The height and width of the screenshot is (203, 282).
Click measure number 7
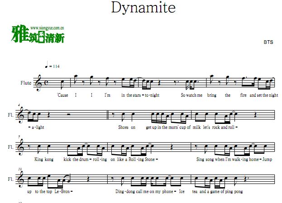click(19, 137)
